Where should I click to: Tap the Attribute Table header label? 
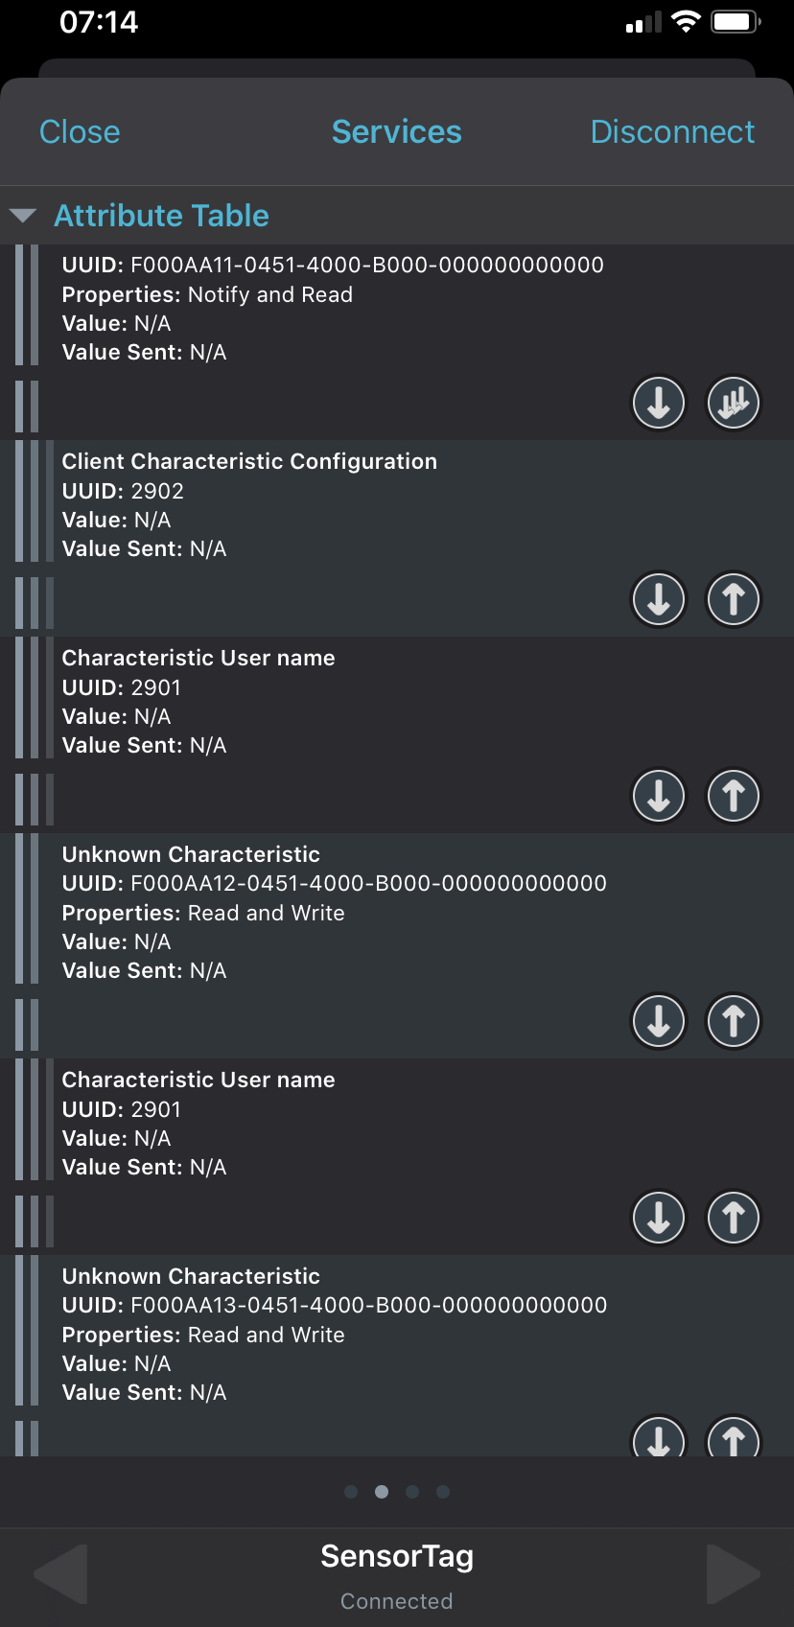[x=161, y=216]
